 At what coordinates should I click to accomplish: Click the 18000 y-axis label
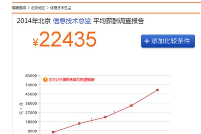[x=31, y=122]
